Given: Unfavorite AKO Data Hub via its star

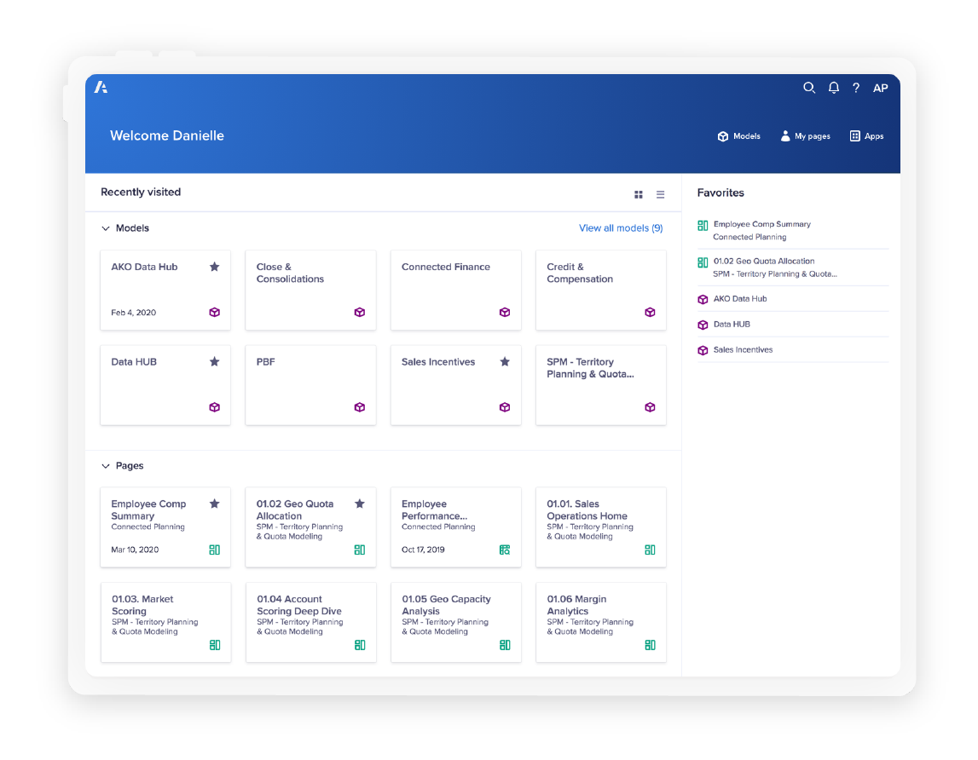Looking at the screenshot, I should click(214, 266).
